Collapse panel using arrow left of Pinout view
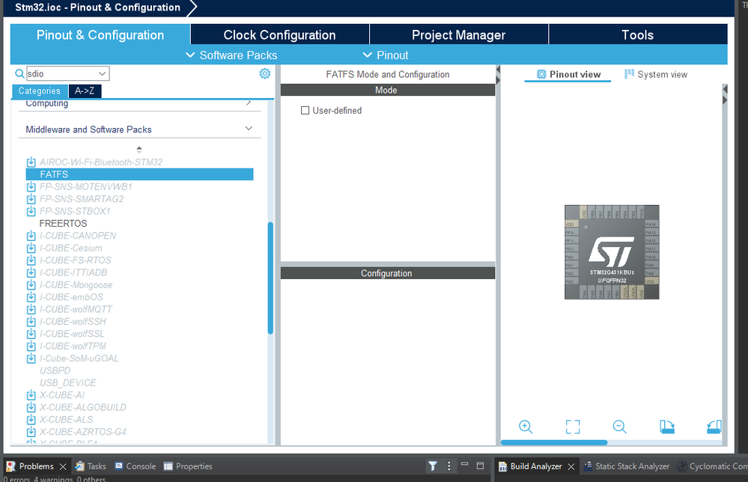The image size is (748, 482). [498, 75]
